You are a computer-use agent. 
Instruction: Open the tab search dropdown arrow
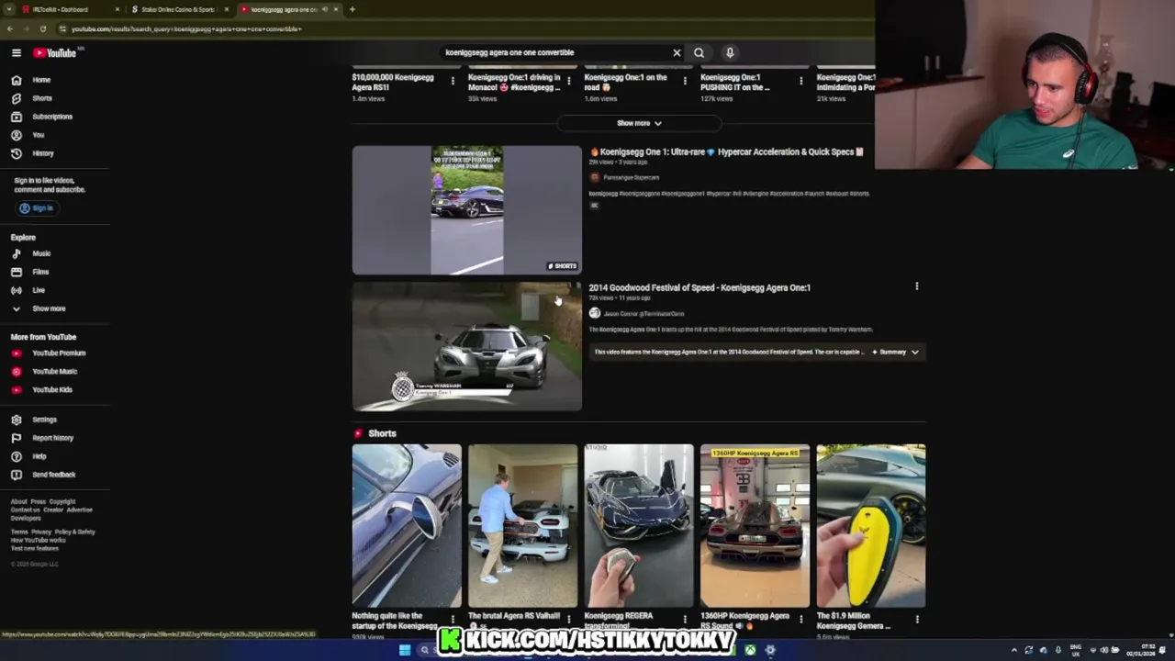(7, 9)
